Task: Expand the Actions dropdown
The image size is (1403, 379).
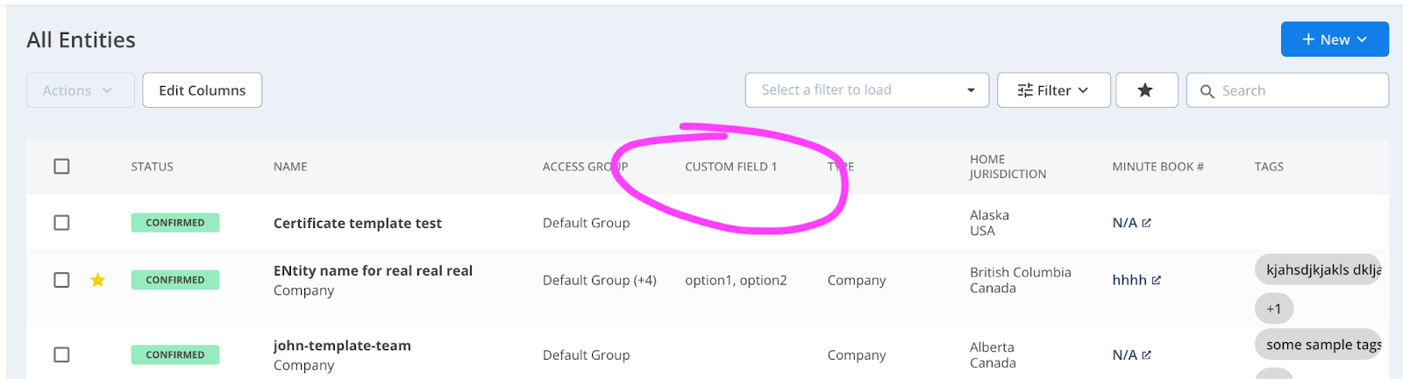Action: [x=81, y=90]
